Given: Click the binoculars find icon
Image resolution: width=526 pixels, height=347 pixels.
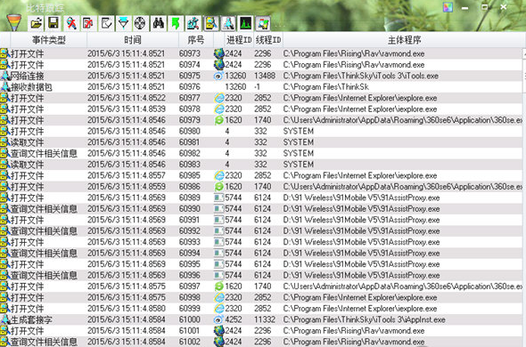Looking at the screenshot, I should [159, 23].
